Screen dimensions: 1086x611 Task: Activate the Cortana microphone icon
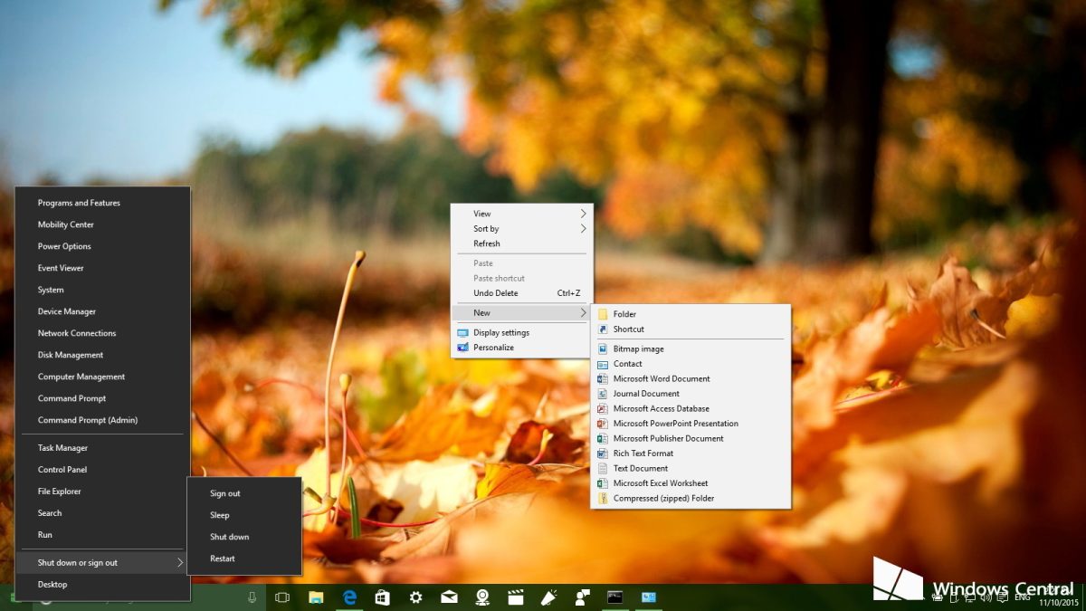point(252,597)
